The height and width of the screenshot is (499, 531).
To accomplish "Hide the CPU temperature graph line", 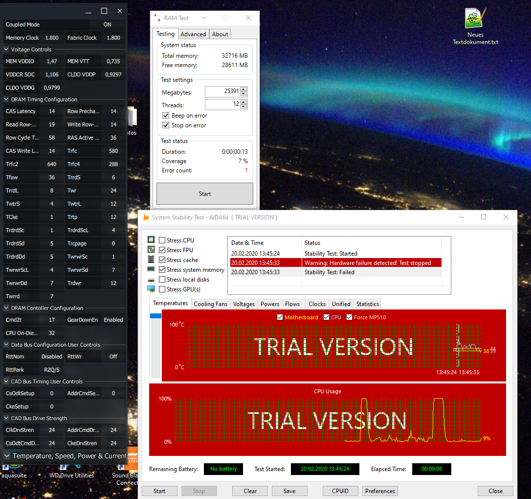I will tap(327, 317).
